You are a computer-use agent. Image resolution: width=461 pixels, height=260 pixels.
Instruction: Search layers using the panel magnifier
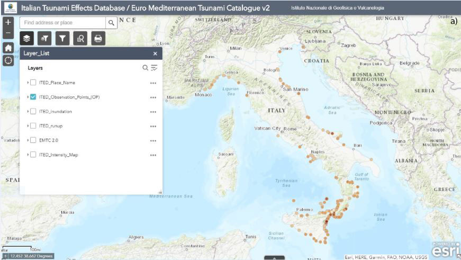(x=146, y=68)
